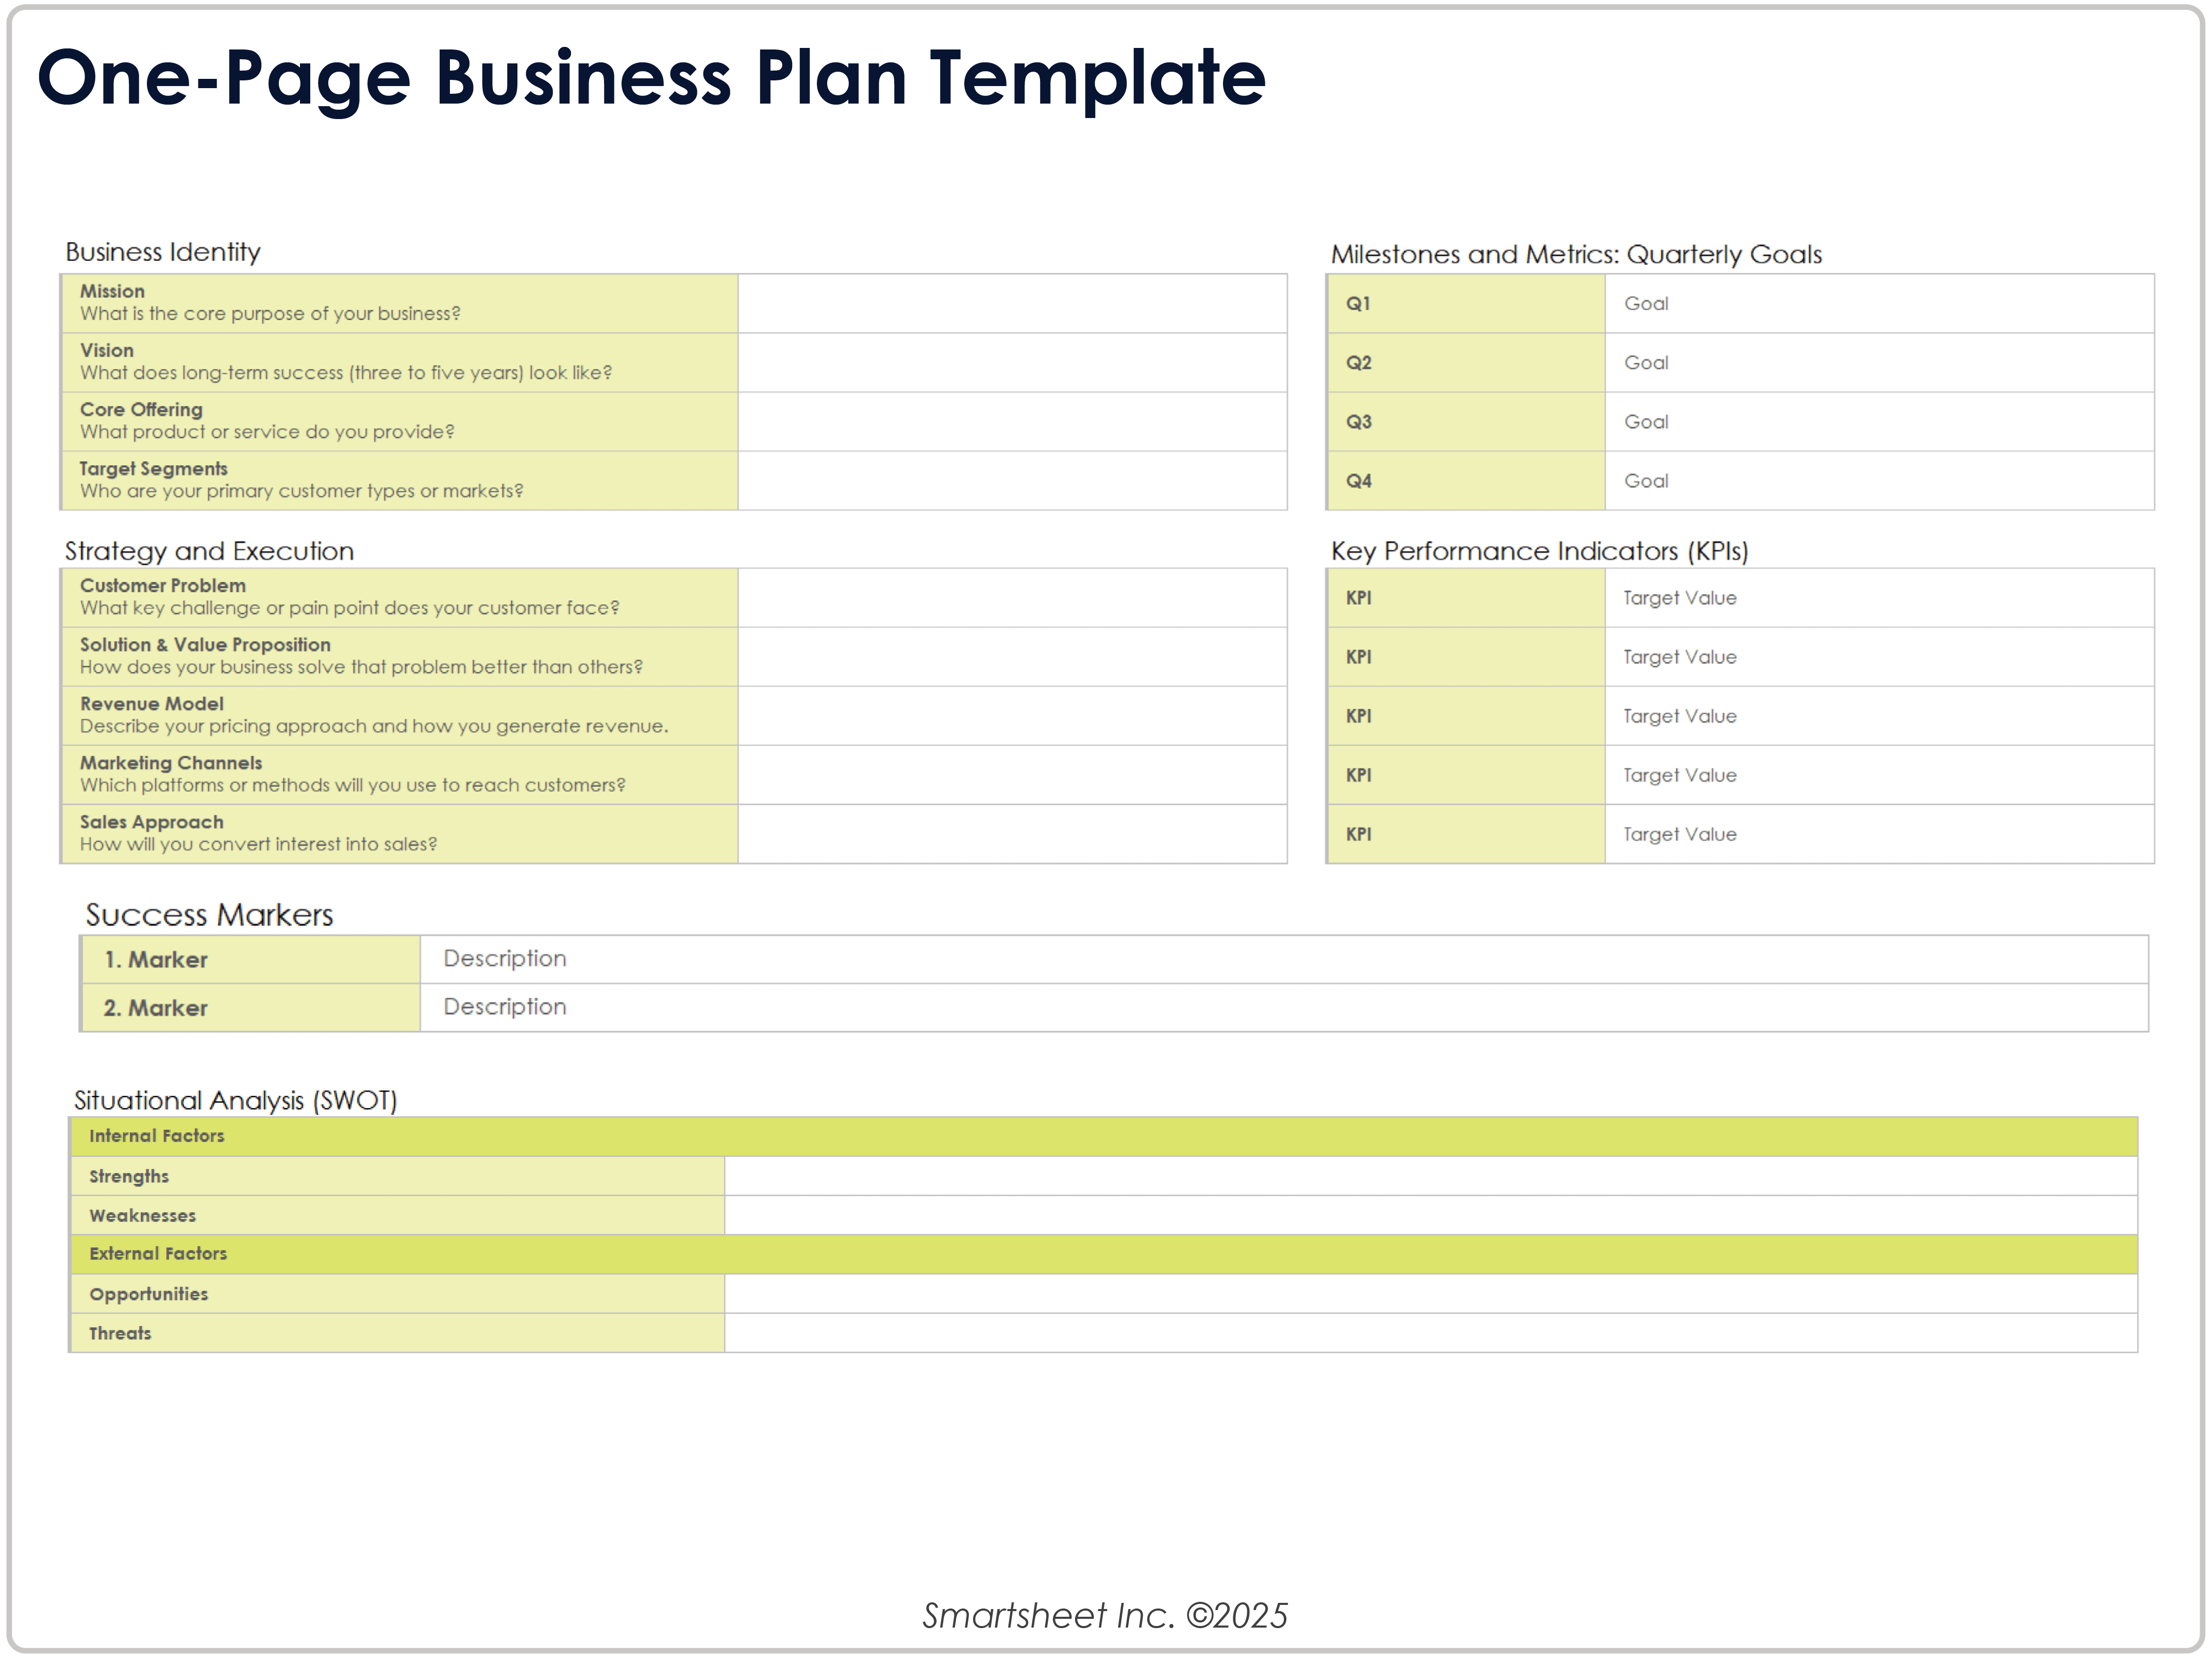Click the Mission answer field
Image resolution: width=2212 pixels, height=1658 pixels.
[x=1011, y=303]
